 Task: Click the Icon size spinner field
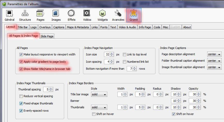(107, 54)
